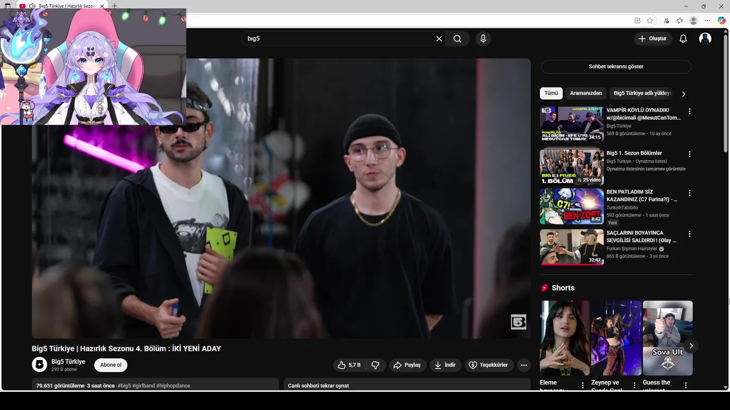Subscribe with the Abone ol button
The width and height of the screenshot is (730, 410).
[x=111, y=365]
